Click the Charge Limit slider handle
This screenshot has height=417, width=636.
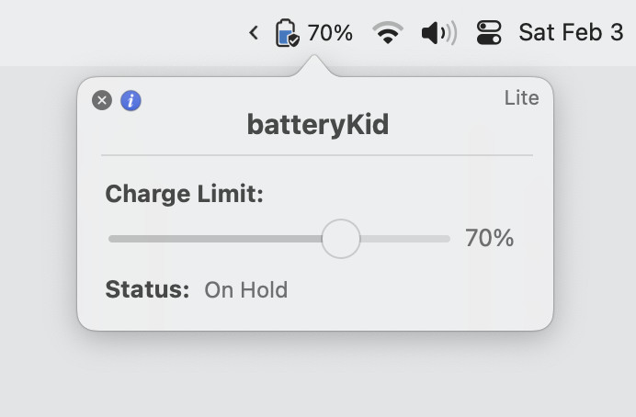[x=341, y=239]
